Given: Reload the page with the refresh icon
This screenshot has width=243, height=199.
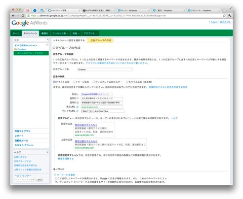Looking at the screenshot, I should click(x=23, y=16).
